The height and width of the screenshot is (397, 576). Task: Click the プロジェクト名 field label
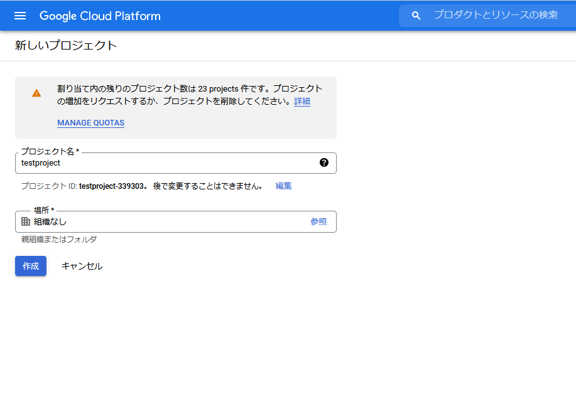point(50,151)
